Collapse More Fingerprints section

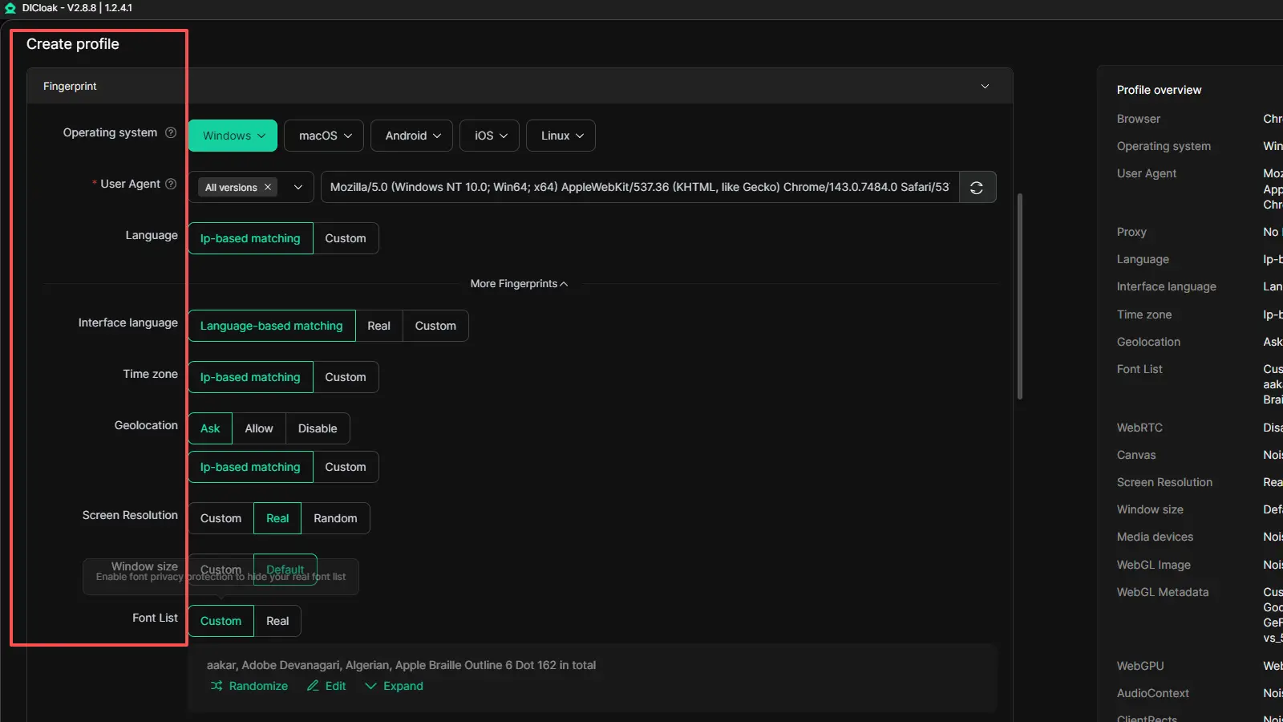[x=519, y=284]
